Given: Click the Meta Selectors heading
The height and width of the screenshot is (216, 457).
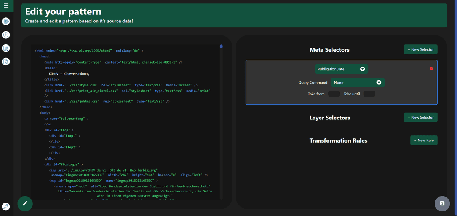Looking at the screenshot, I should tap(329, 50).
